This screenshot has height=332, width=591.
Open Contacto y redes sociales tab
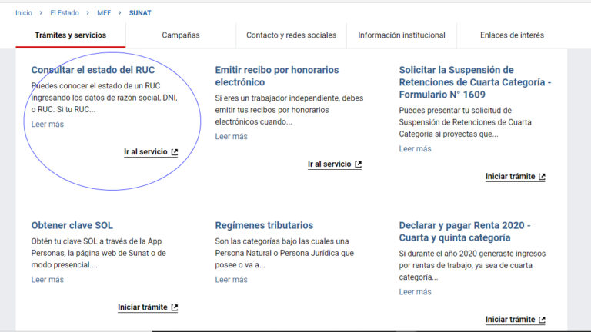(292, 35)
